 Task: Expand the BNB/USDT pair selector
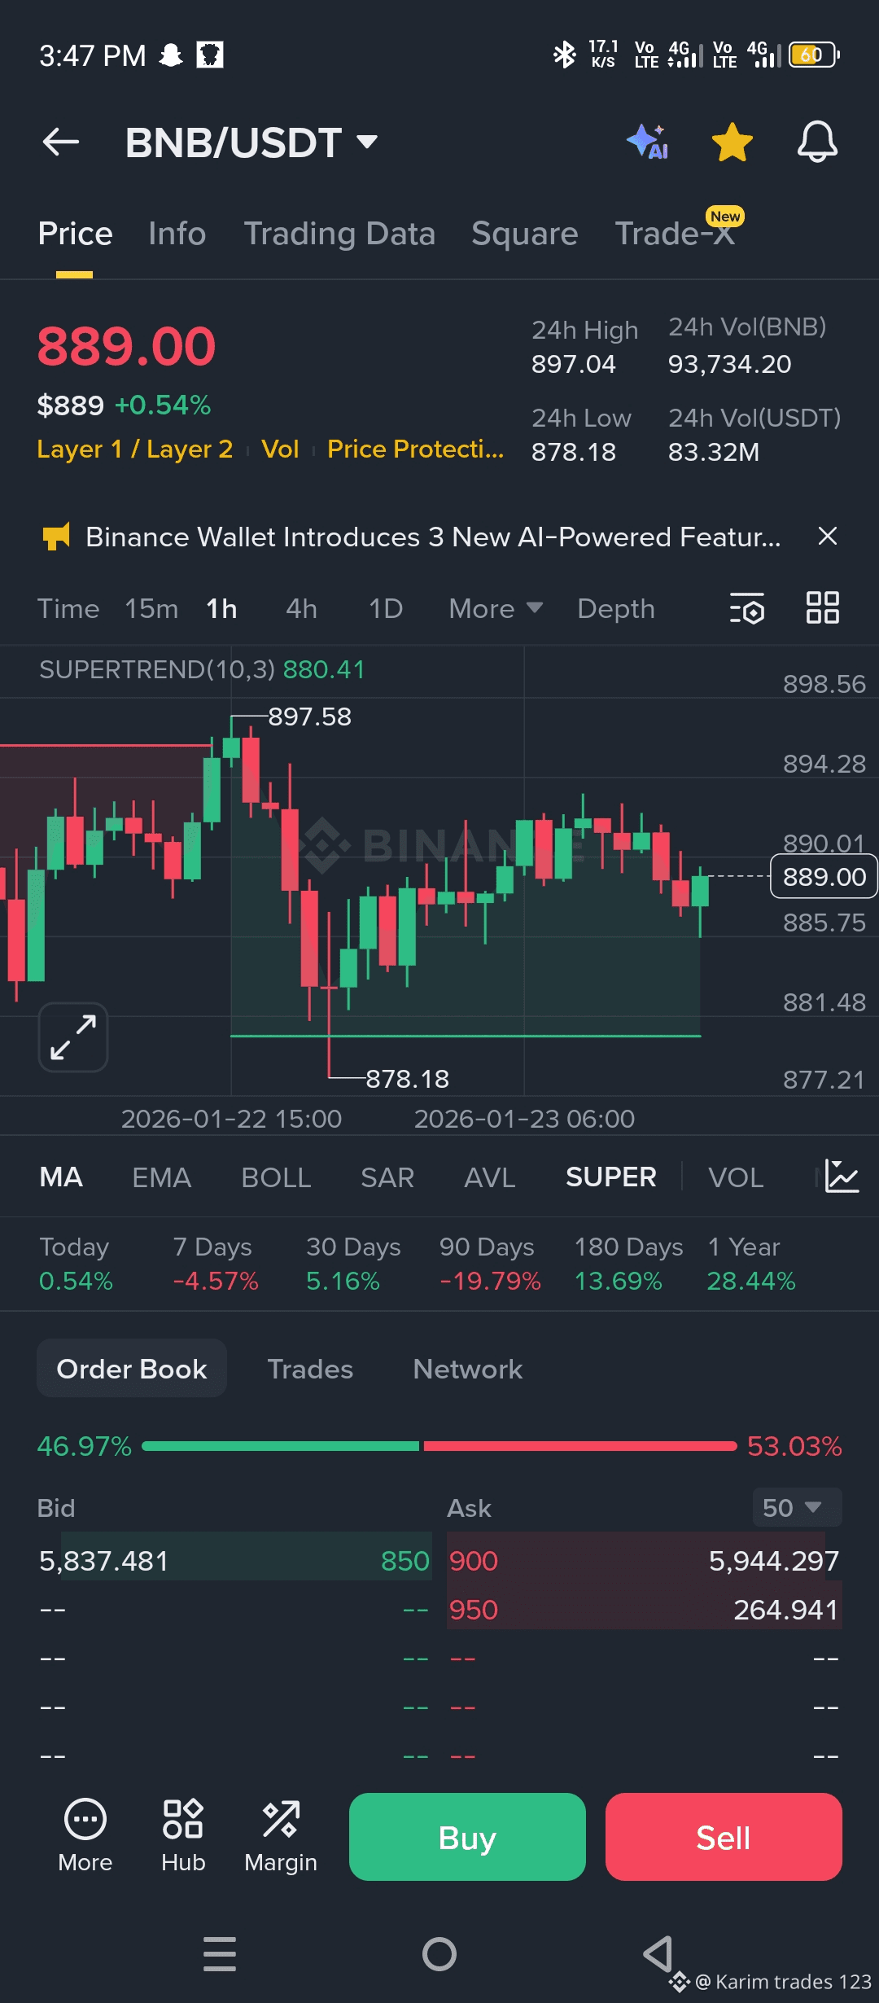(x=251, y=142)
